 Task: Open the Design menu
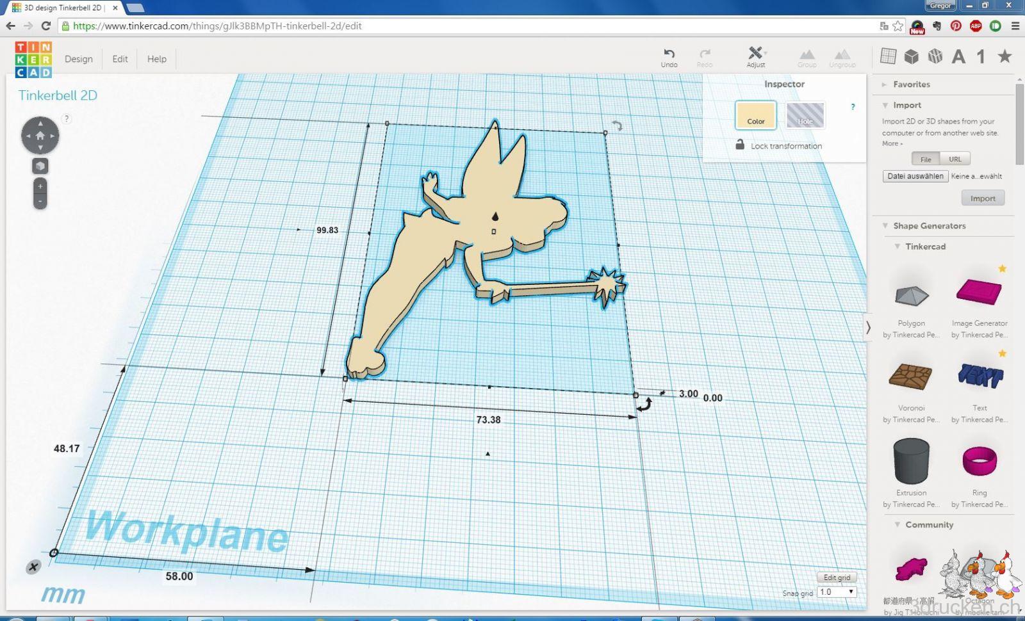coord(78,59)
